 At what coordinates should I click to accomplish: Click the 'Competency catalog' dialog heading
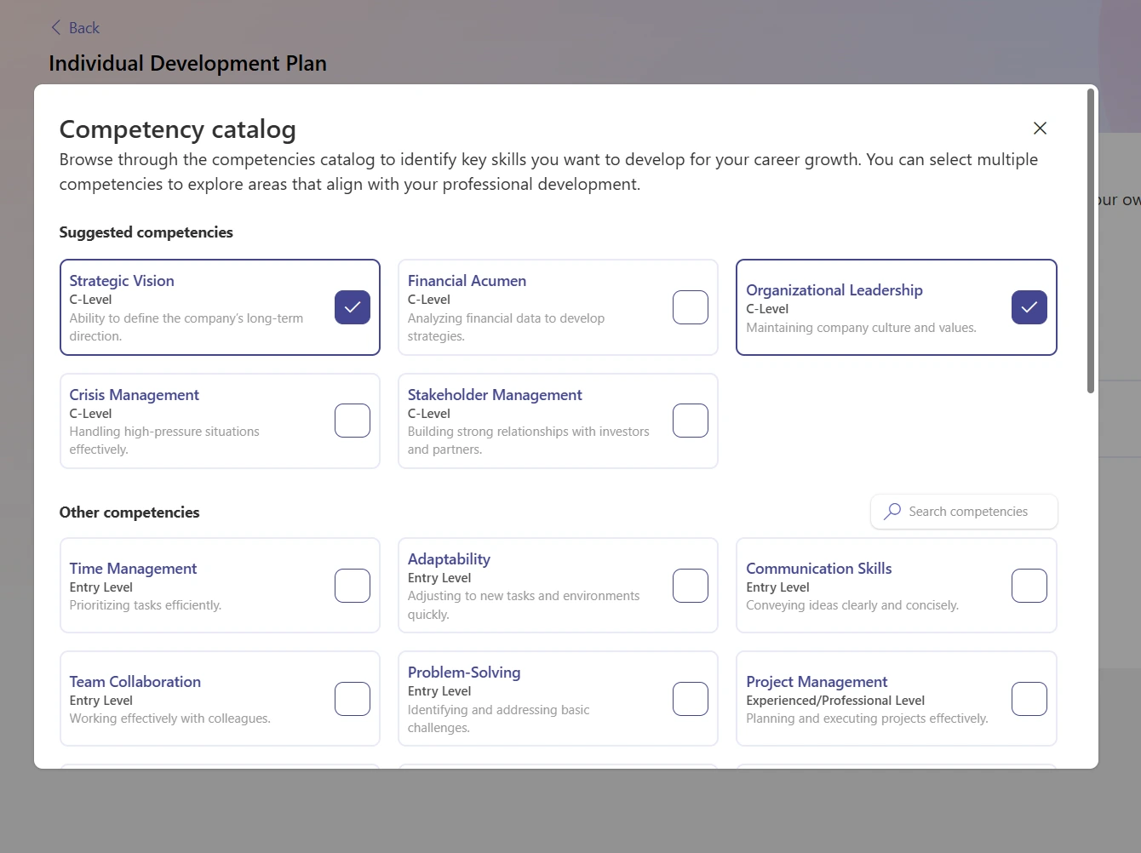coord(177,129)
